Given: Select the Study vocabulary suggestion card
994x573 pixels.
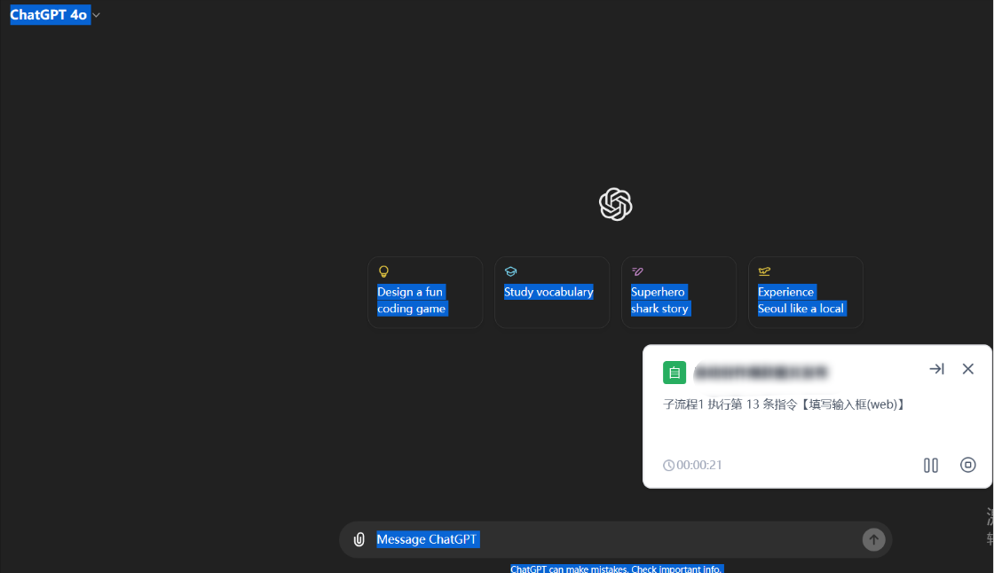Looking at the screenshot, I should (x=552, y=292).
